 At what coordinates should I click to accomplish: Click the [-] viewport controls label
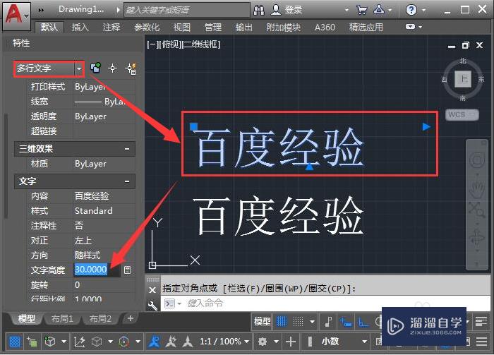152,44
